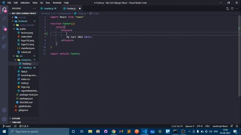
Task: Collapse the public folder
Action: click(x=23, y=29)
